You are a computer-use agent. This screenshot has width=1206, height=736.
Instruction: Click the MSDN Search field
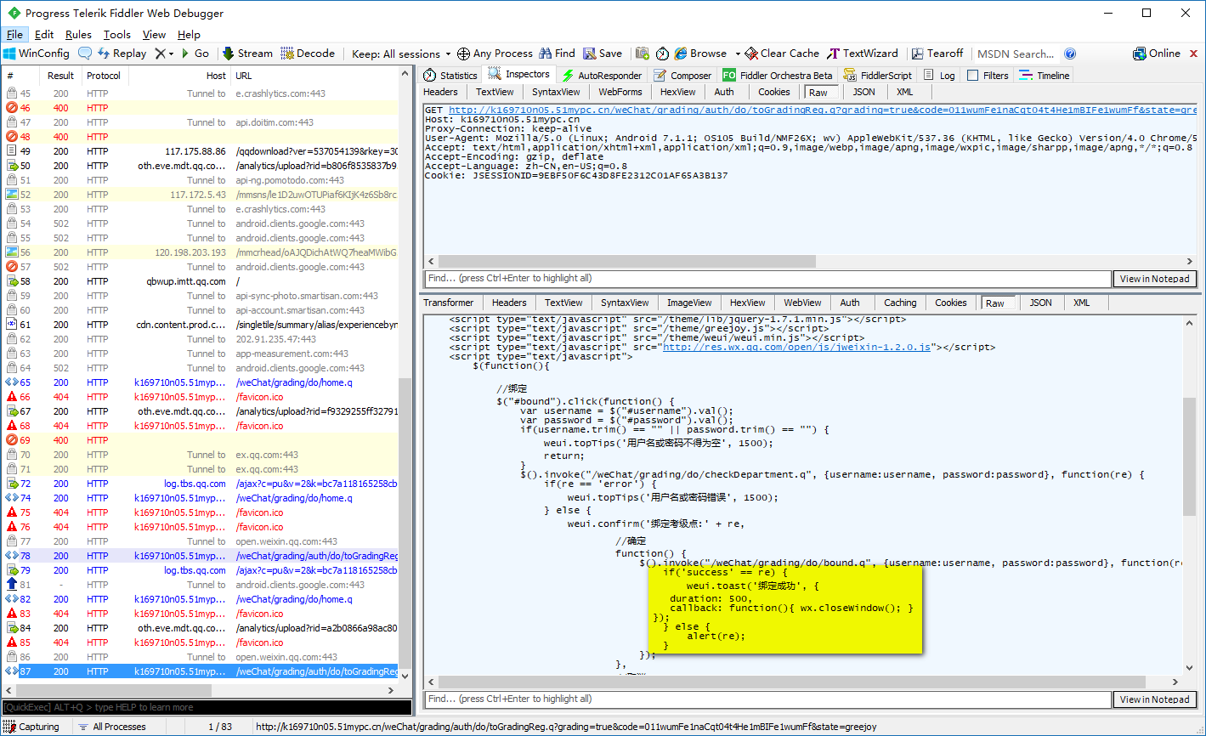pos(1016,54)
